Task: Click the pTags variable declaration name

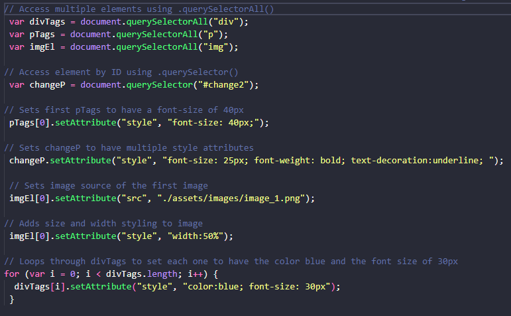Action: (42, 35)
